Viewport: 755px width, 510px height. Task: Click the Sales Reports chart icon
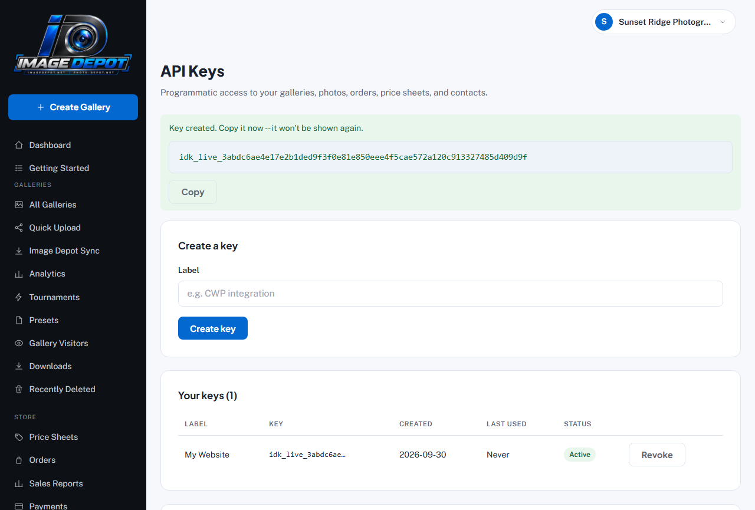coord(19,483)
